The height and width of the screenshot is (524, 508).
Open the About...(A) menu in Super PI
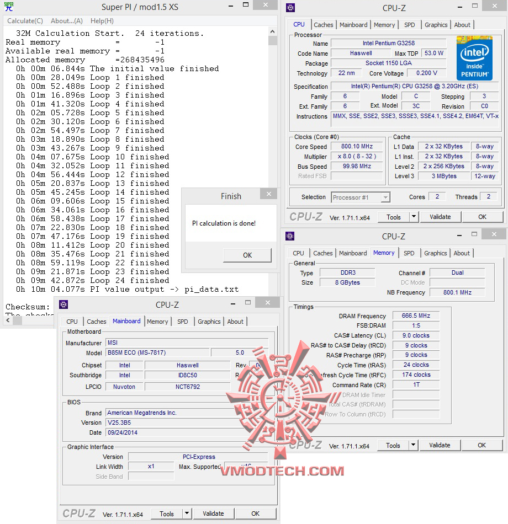click(x=67, y=21)
